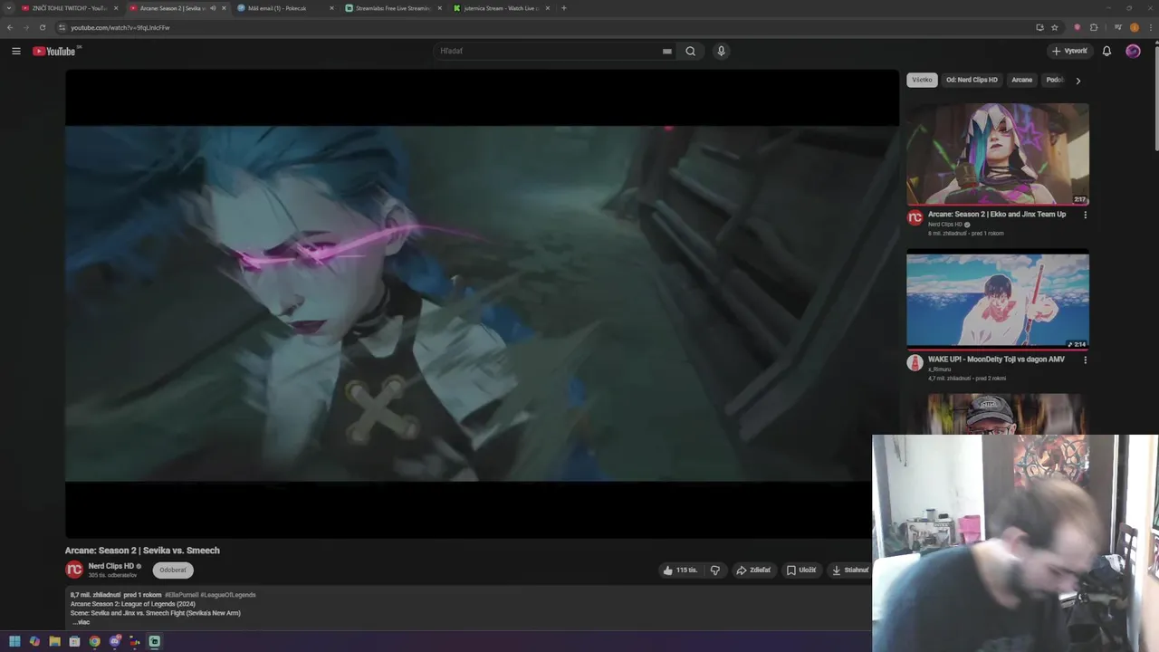Open more options for Ekko and Jinx video
The image size is (1159, 652).
point(1085,215)
